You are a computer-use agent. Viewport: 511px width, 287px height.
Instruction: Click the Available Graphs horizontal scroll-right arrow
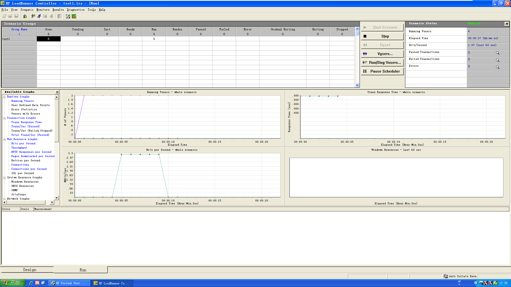(x=52, y=202)
